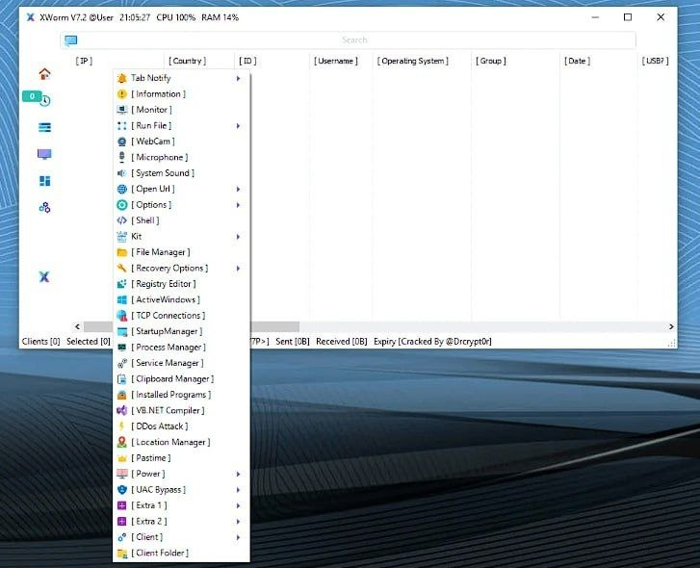Open the Client Folder icon entry
700x568 pixels.
pos(181,554)
